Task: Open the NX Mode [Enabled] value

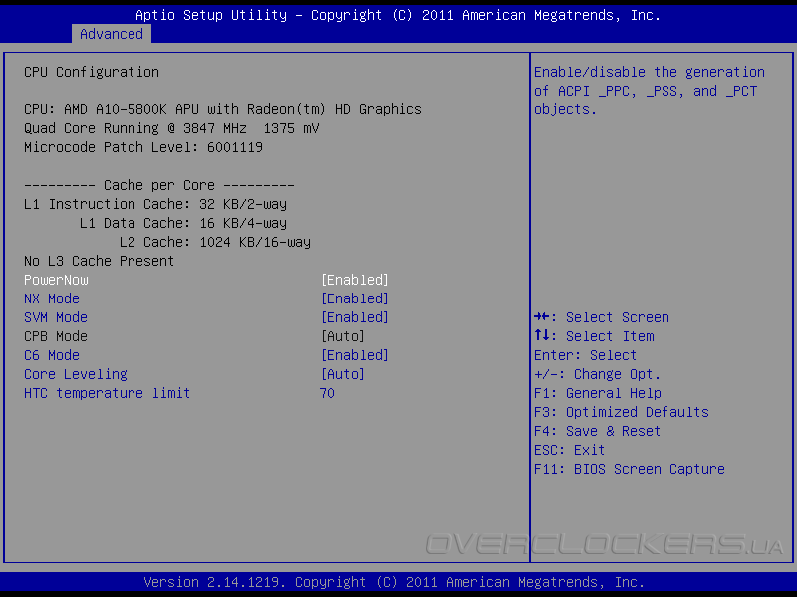Action: pyautogui.click(x=355, y=298)
